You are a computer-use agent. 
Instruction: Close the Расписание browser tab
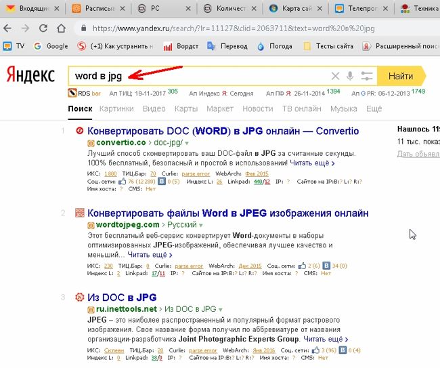(123, 9)
